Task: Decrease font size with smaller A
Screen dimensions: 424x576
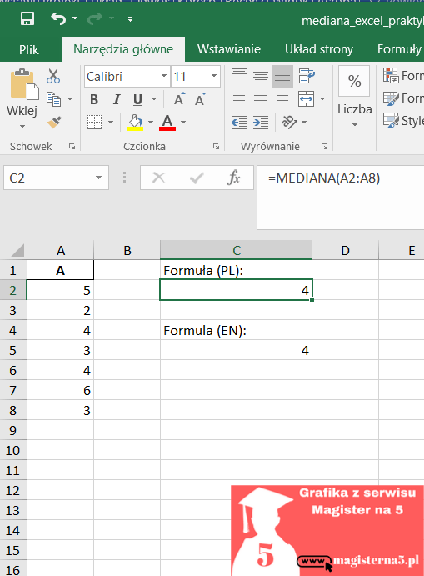Action: 201,99
